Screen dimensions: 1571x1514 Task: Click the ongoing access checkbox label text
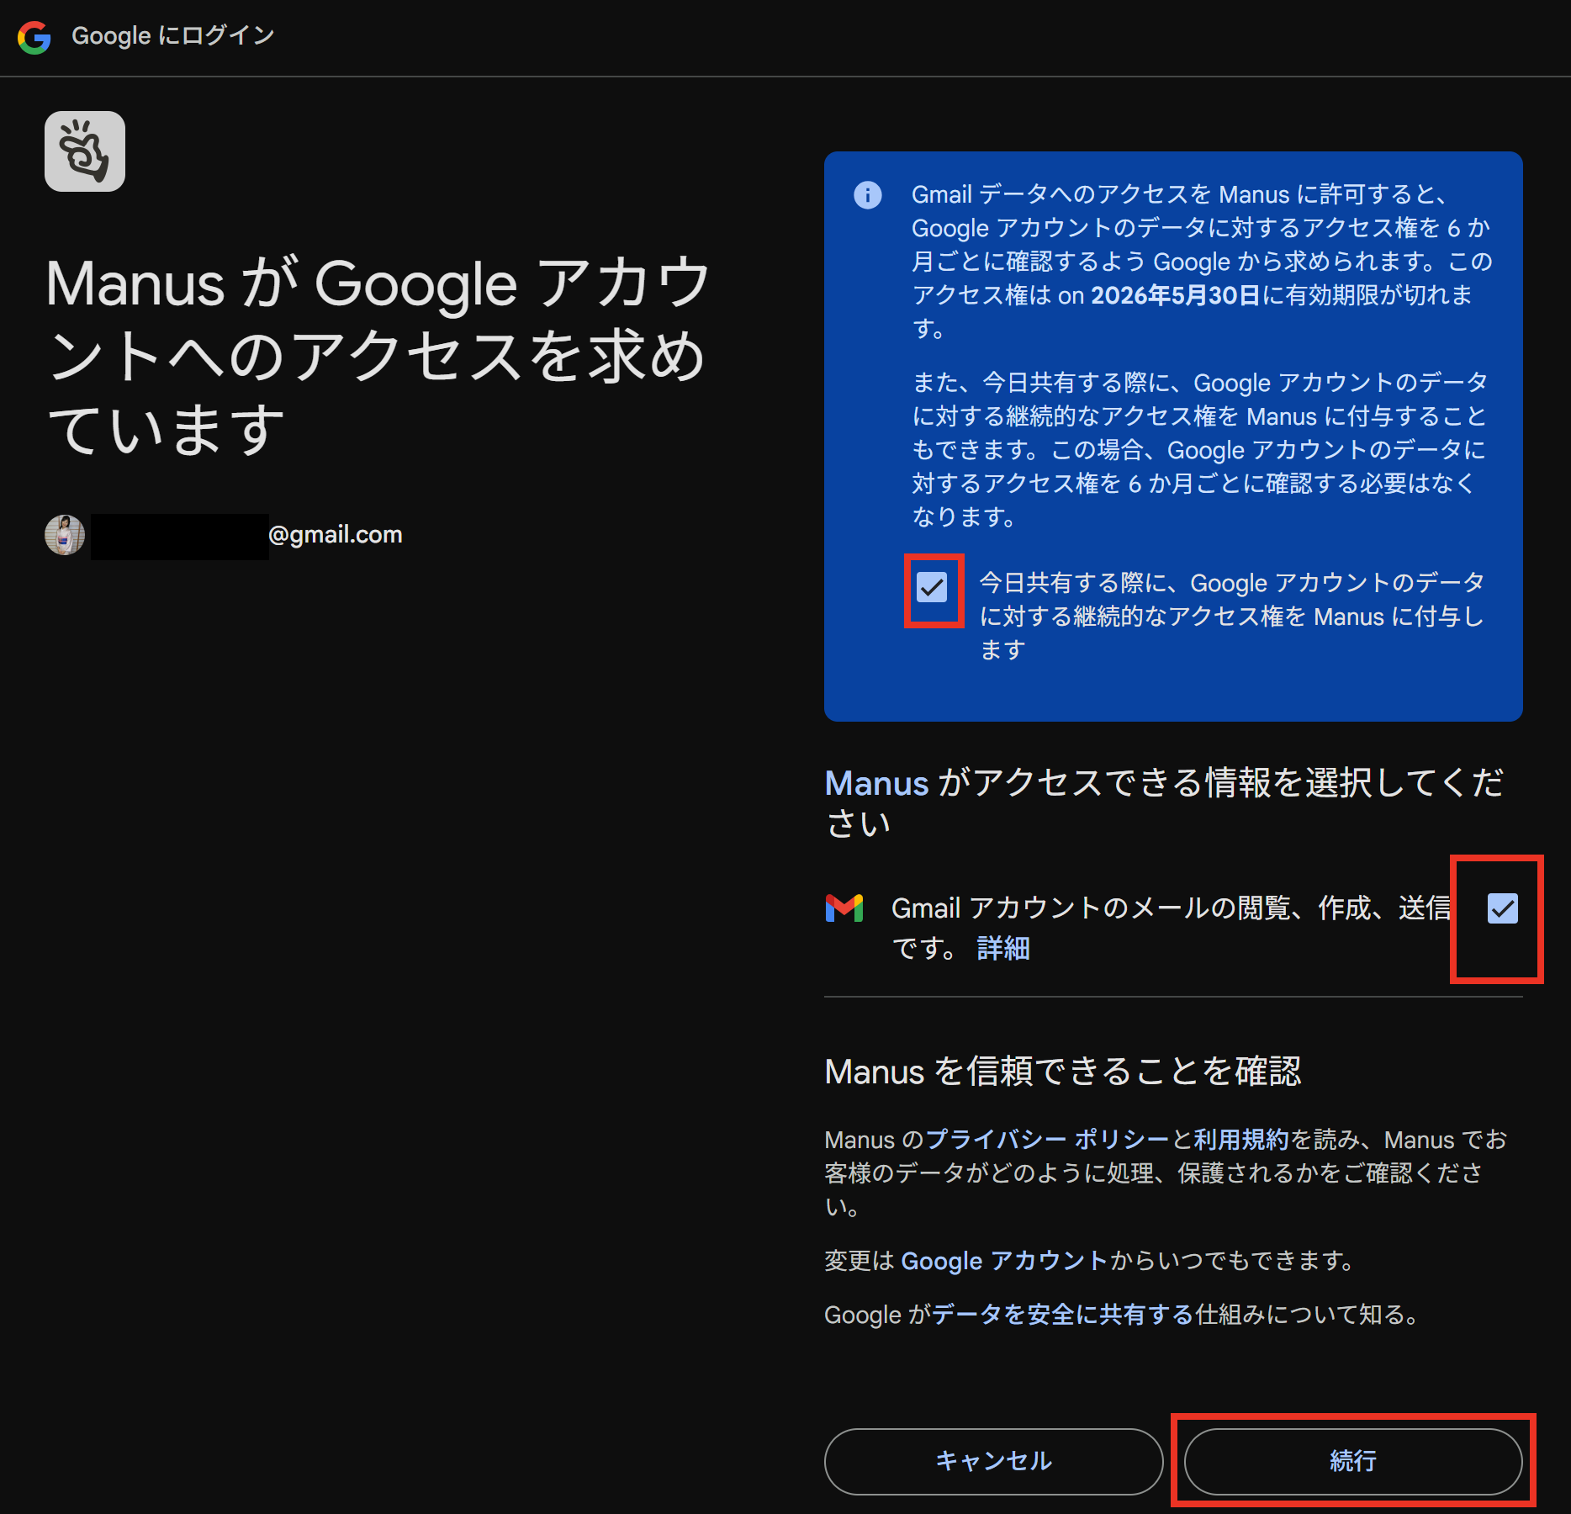[x=1231, y=617]
